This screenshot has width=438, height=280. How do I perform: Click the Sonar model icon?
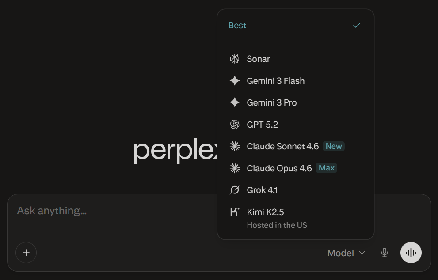click(235, 58)
